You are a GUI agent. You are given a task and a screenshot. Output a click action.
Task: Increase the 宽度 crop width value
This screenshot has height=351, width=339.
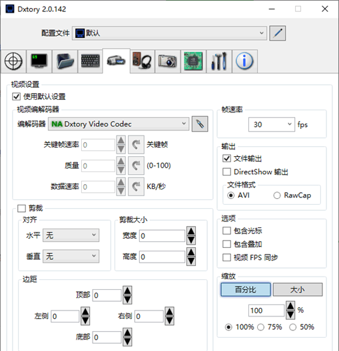click(x=191, y=231)
